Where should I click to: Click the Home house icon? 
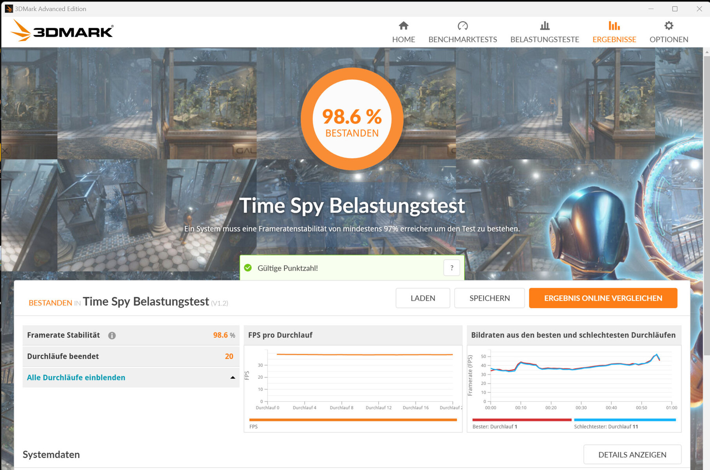click(403, 26)
